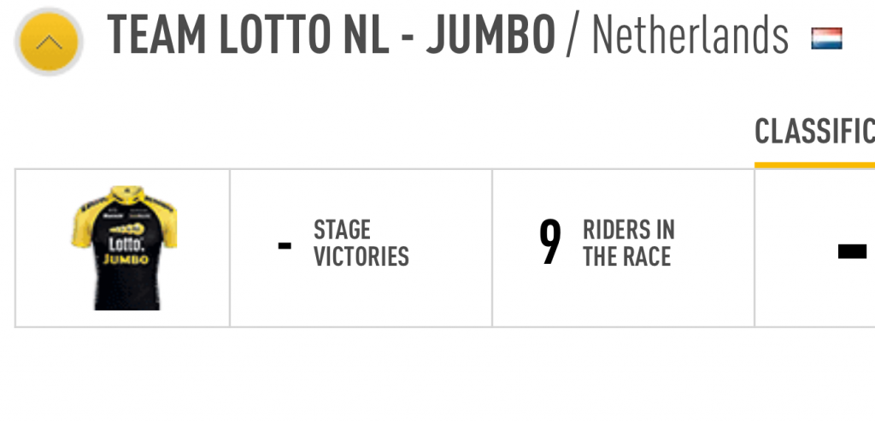Screen dimensions: 875x422
Task: Open the Classification tab
Action: [814, 133]
